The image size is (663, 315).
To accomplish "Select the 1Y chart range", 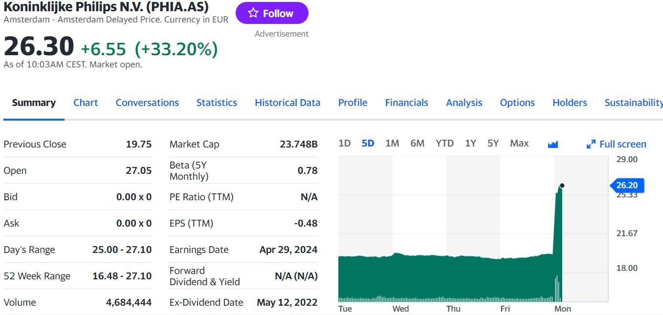I will pyautogui.click(x=470, y=143).
